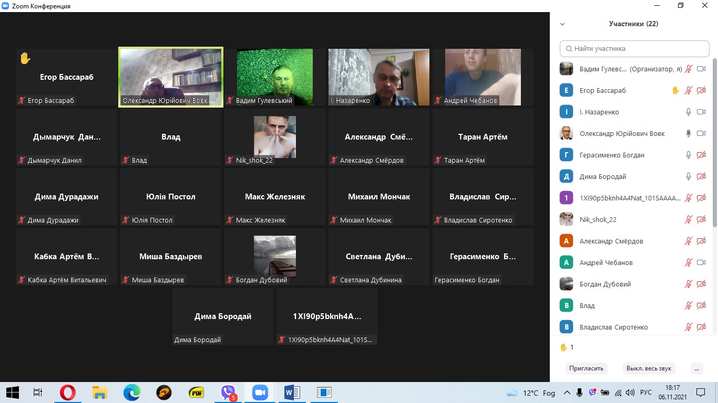Image resolution: width=718 pixels, height=403 pixels.
Task: Click Андрей Чебанов's name in participants list
Action: 606,262
